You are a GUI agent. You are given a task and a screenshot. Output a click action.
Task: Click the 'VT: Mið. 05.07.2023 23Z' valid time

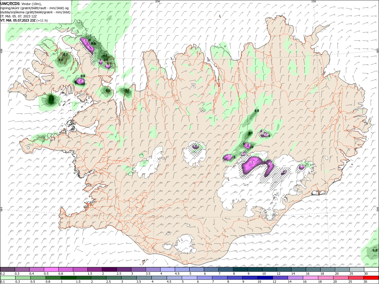pos(18,20)
